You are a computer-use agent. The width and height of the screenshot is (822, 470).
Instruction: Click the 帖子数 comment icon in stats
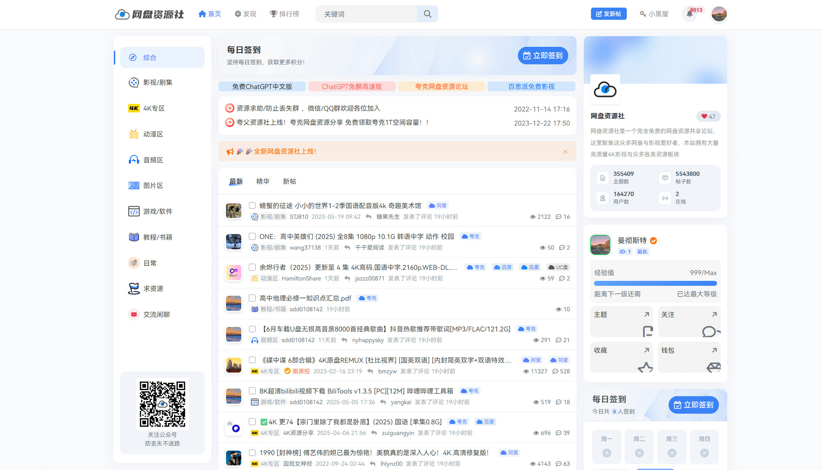[665, 178]
